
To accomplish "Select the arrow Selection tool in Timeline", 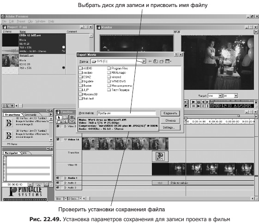I will pyautogui.click(x=59, y=117).
